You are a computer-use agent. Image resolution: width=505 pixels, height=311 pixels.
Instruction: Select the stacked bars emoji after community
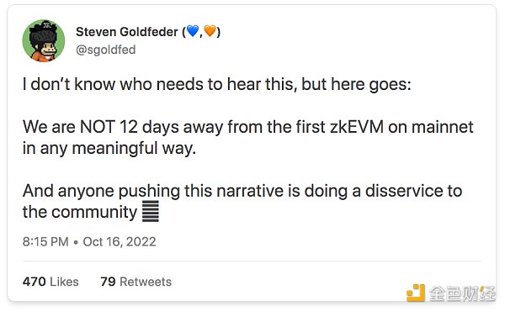(x=151, y=211)
